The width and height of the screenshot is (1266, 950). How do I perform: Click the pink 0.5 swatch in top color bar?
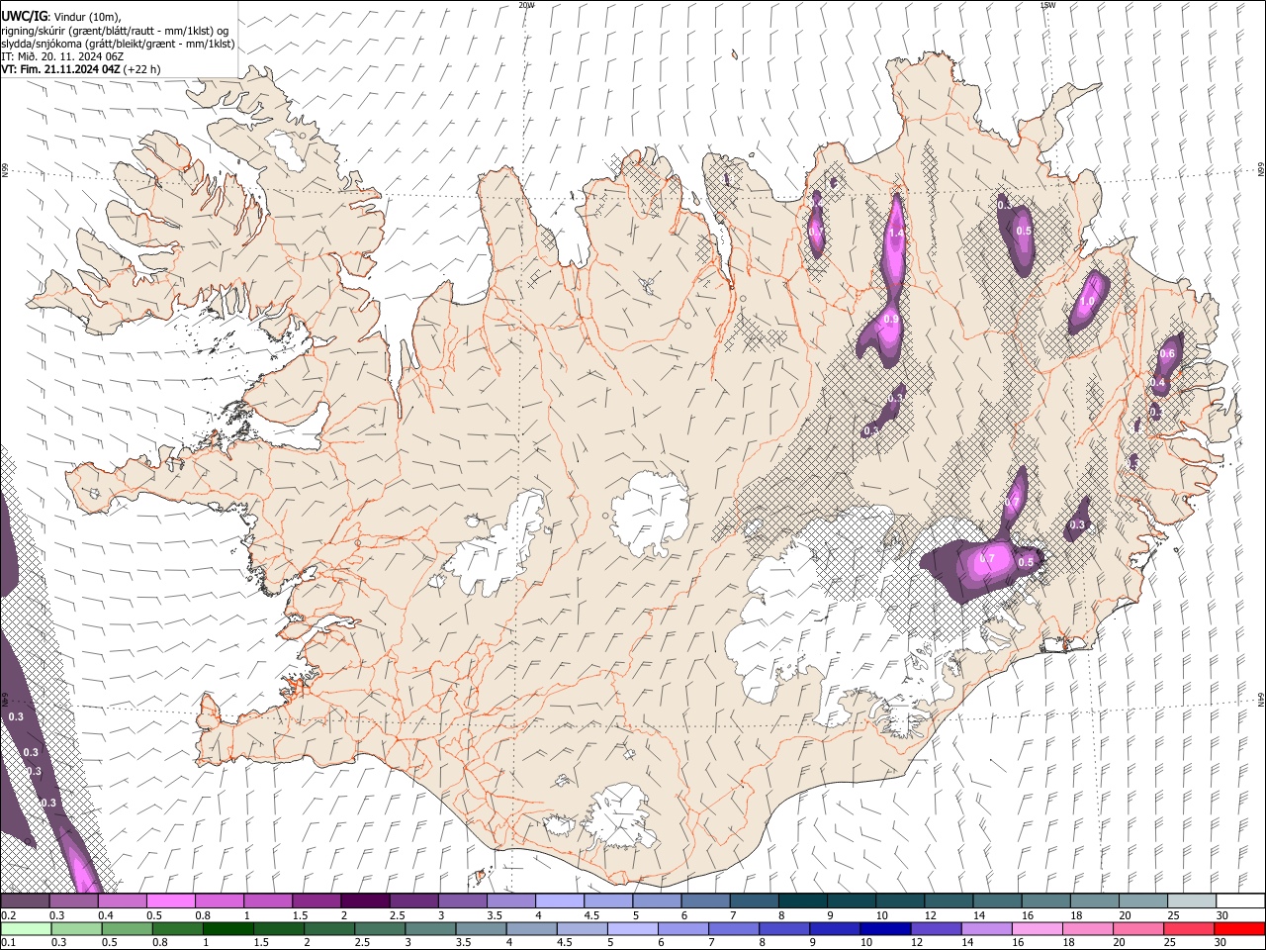(170, 902)
